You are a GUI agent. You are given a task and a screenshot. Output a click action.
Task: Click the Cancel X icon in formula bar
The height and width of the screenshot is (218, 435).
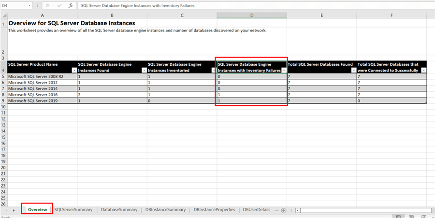(x=48, y=5)
